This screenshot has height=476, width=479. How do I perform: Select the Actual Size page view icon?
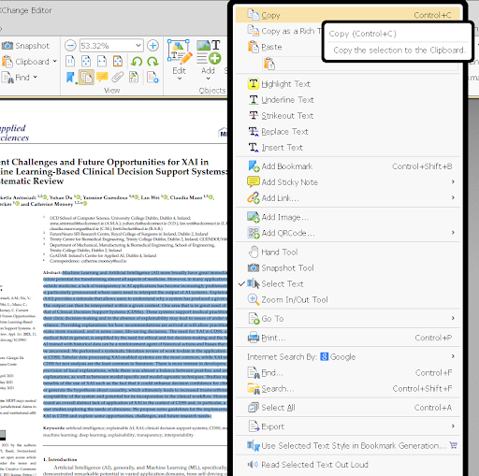[70, 62]
